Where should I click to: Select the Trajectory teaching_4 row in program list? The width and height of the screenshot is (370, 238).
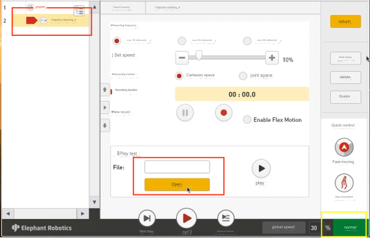coord(51,20)
